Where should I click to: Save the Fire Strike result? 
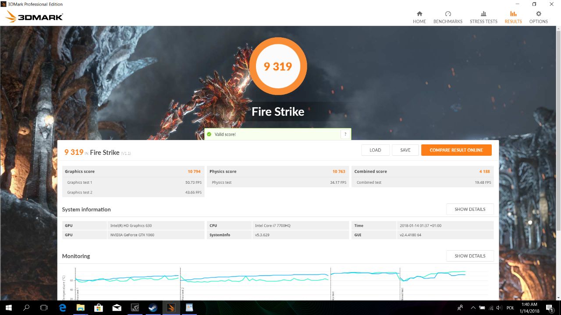405,150
